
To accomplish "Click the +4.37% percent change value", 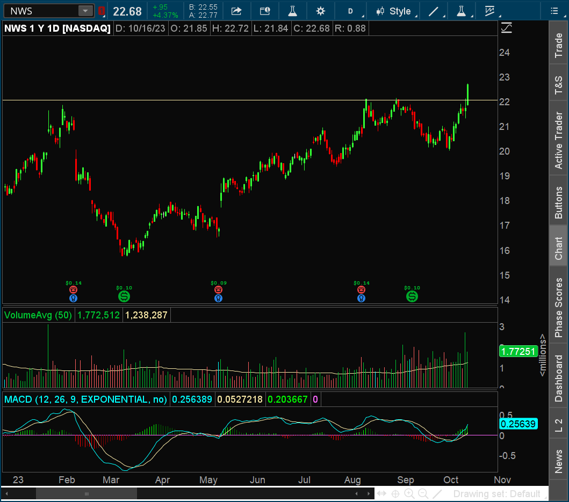I will pos(165,15).
